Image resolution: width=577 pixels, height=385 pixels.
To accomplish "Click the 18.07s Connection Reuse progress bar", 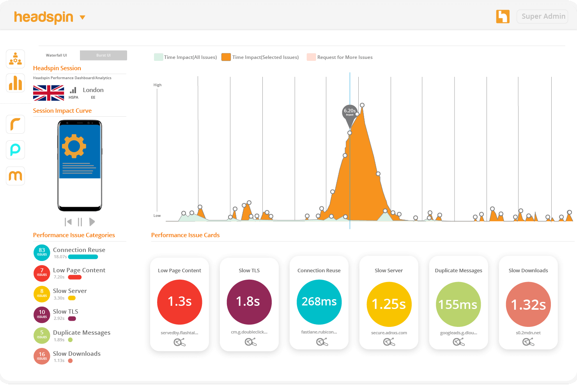I will pos(83,257).
